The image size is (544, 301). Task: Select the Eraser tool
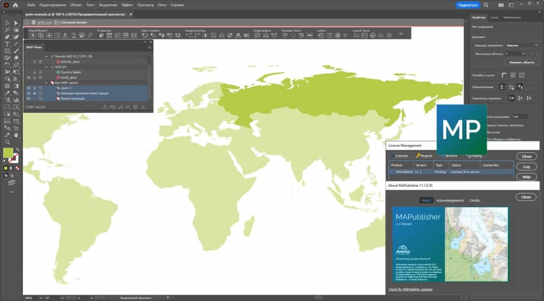point(16,58)
